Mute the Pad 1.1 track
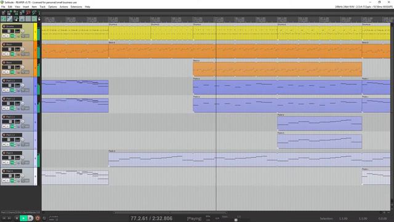This screenshot has height=222, width=394. pyautogui.click(x=4, y=91)
